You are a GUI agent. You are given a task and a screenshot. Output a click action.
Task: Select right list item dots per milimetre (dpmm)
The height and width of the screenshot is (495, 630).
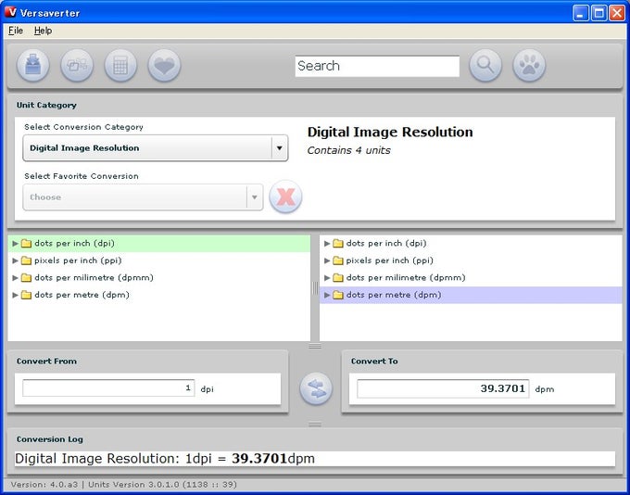point(471,278)
